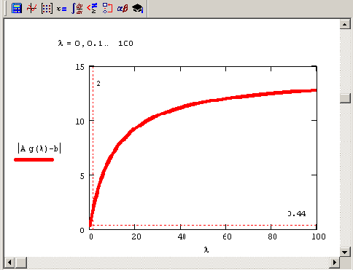
Task: Click the y-axis tick label 5
Action: [82, 176]
